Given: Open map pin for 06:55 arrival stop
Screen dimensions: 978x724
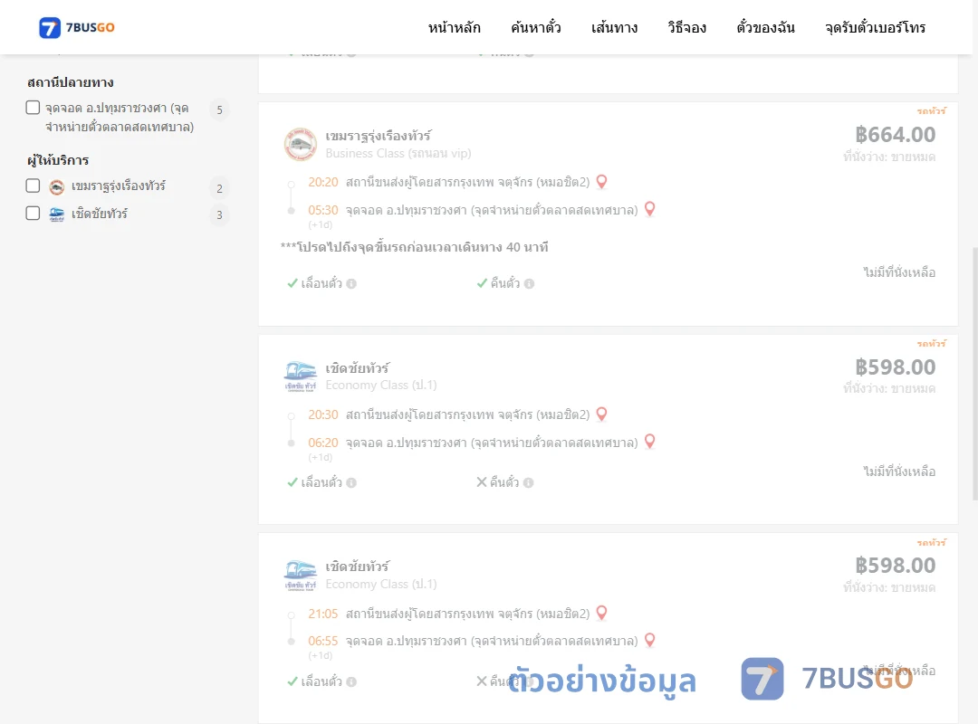Looking at the screenshot, I should pyautogui.click(x=650, y=640).
